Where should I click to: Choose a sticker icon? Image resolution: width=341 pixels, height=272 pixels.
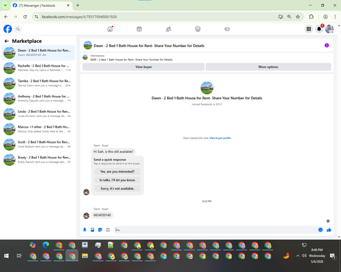pos(100,230)
